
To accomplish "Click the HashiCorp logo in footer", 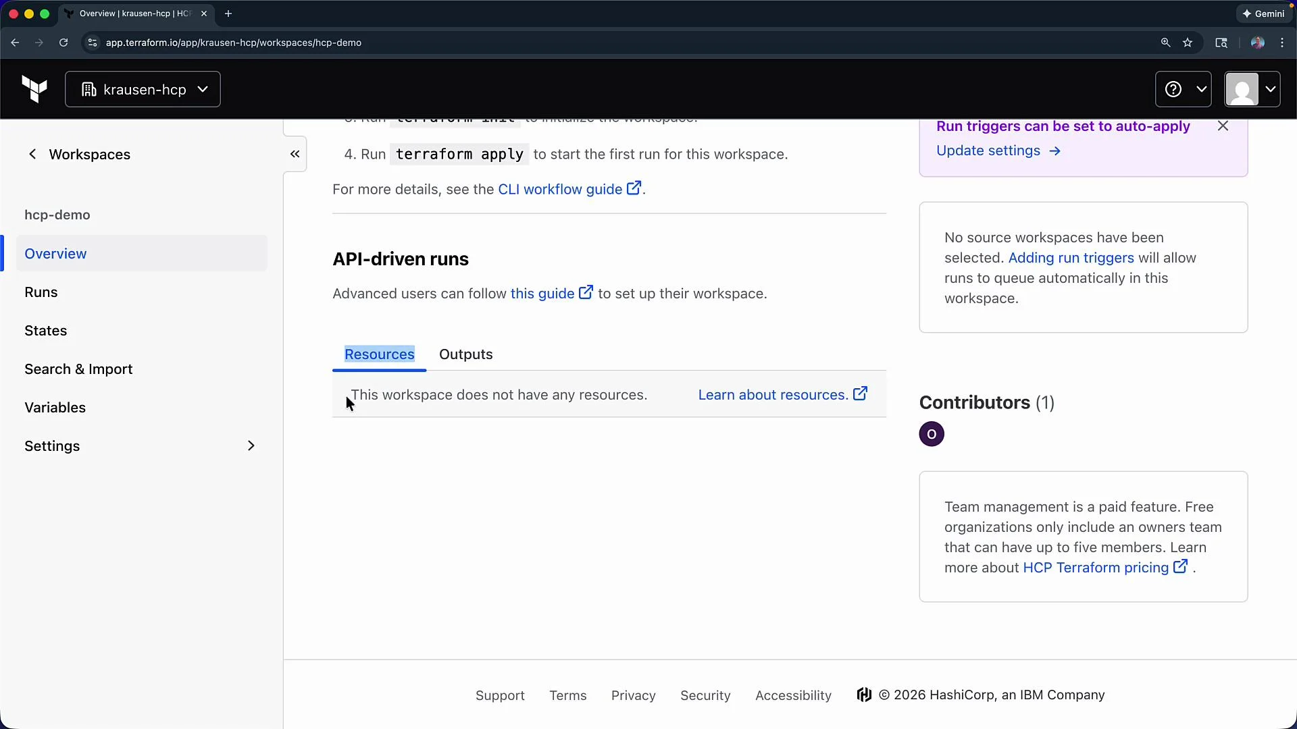I will (864, 695).
